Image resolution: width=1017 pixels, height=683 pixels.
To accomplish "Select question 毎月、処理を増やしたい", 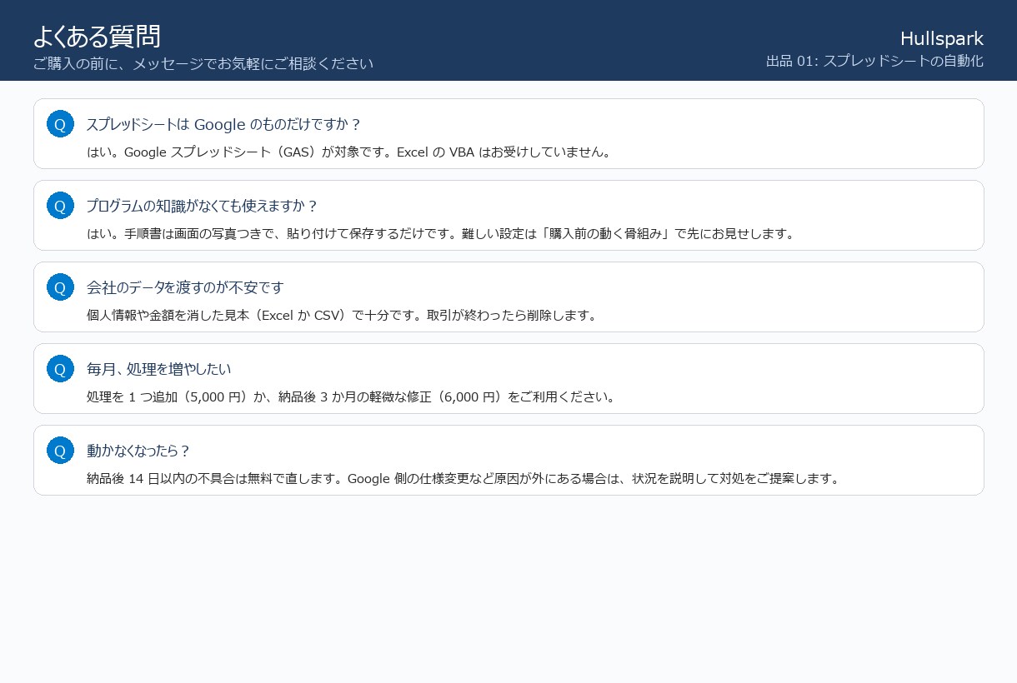I will [158, 369].
